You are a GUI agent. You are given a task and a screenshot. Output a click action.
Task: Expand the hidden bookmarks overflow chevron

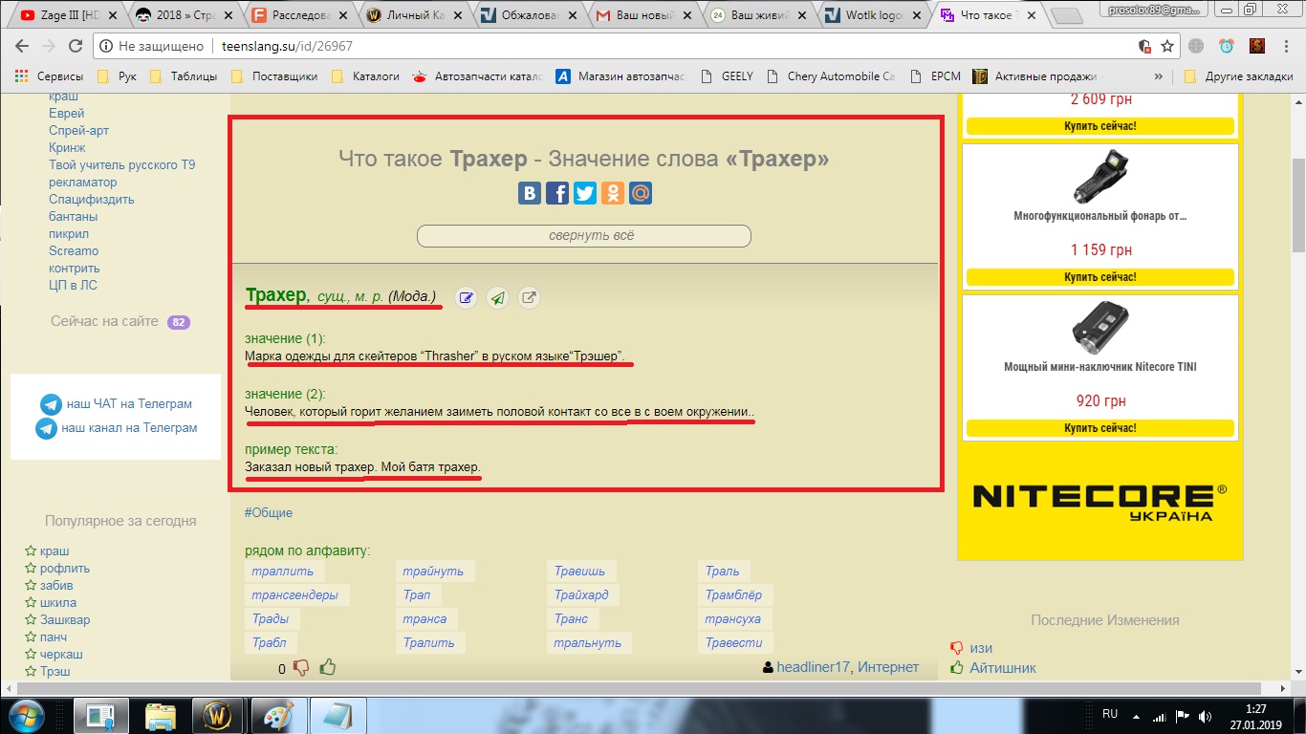(1159, 76)
